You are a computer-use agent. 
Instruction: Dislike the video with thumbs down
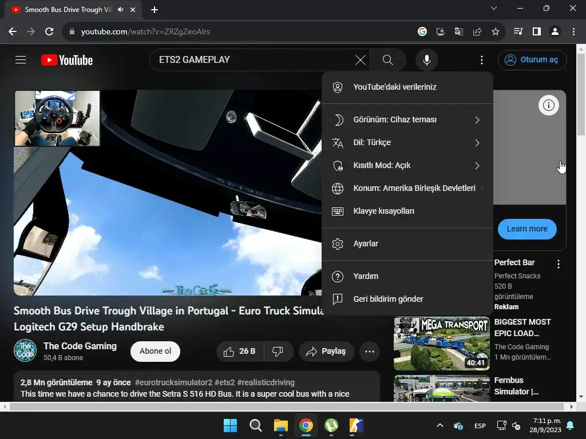[x=278, y=352]
